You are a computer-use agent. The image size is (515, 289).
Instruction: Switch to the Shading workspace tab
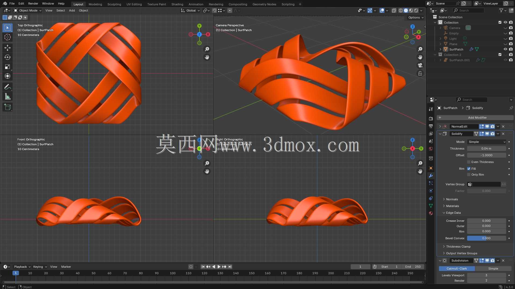(x=177, y=4)
